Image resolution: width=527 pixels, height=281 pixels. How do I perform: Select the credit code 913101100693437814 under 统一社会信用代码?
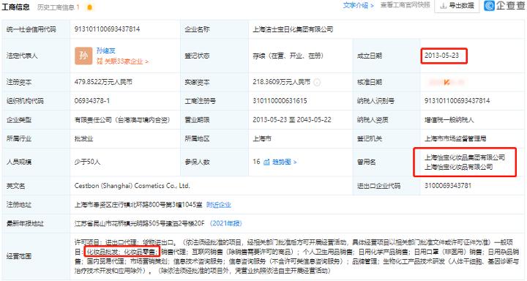tap(107, 29)
